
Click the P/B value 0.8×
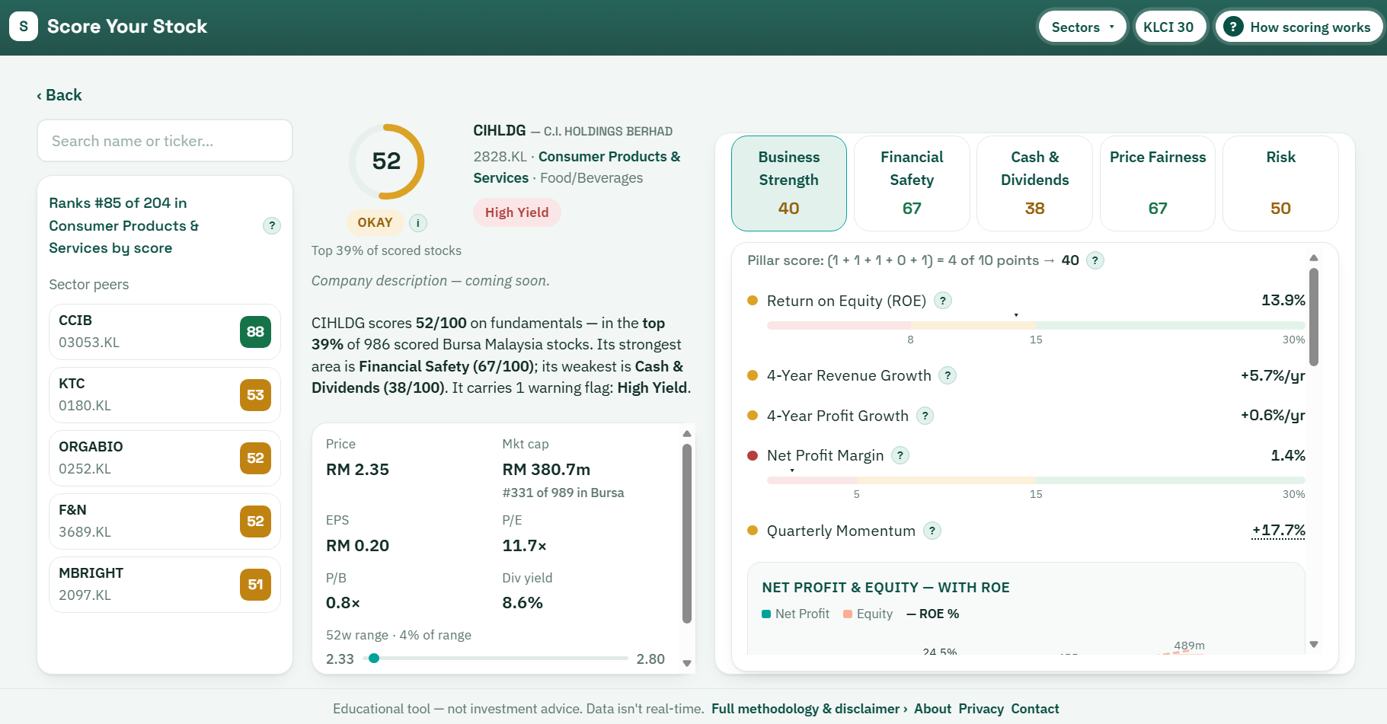[x=343, y=603]
